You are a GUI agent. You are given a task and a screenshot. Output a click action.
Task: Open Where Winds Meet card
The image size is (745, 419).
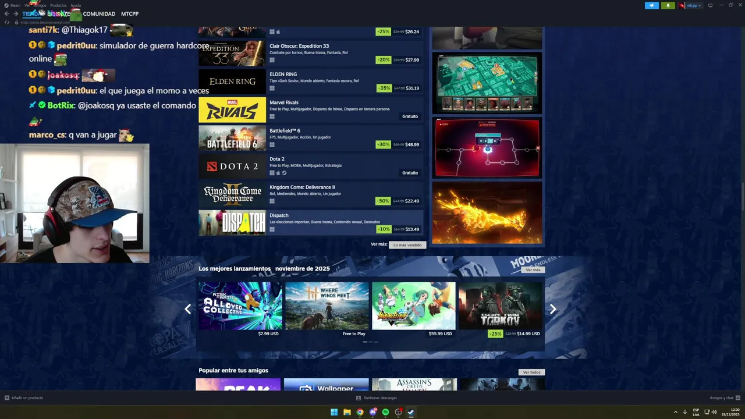pos(327,309)
